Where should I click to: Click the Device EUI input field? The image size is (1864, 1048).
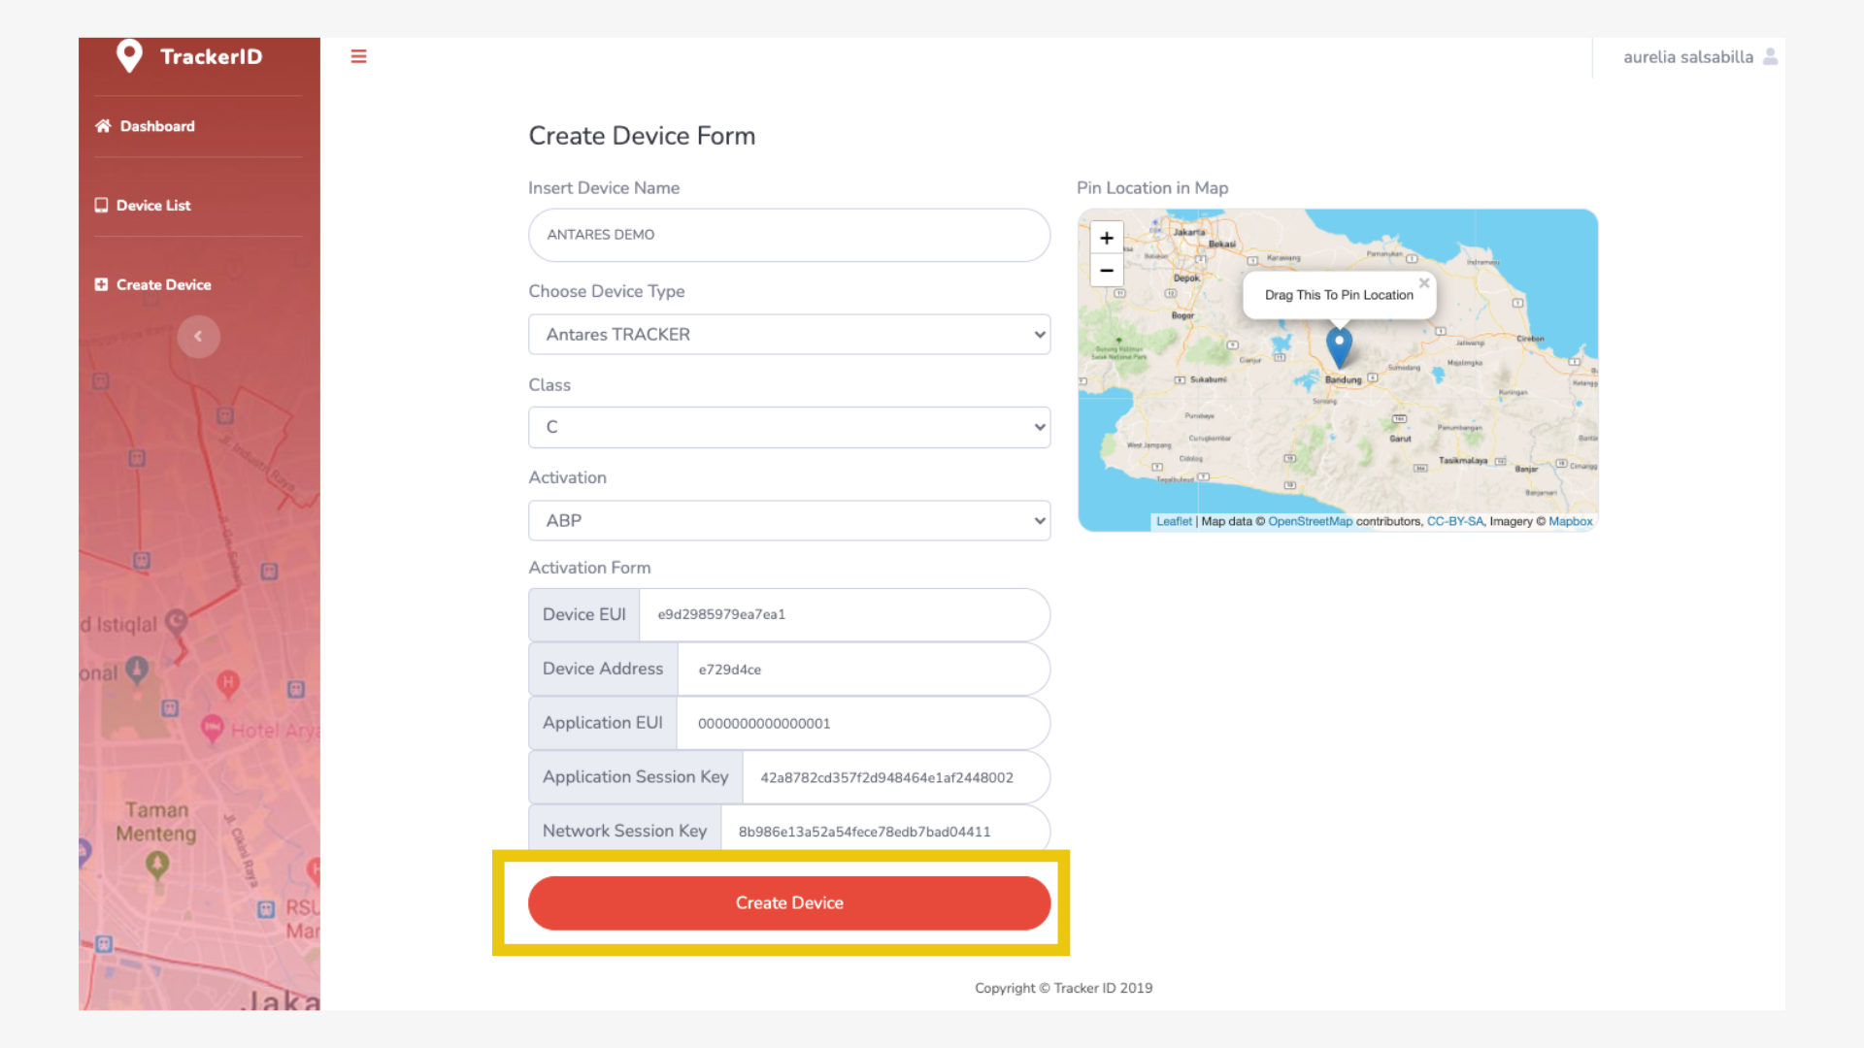click(843, 614)
